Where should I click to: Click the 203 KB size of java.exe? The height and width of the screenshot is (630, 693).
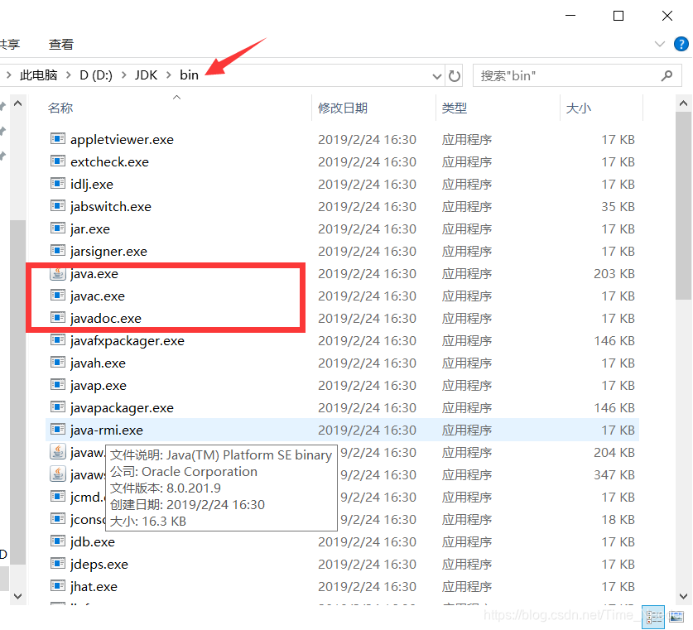point(614,273)
